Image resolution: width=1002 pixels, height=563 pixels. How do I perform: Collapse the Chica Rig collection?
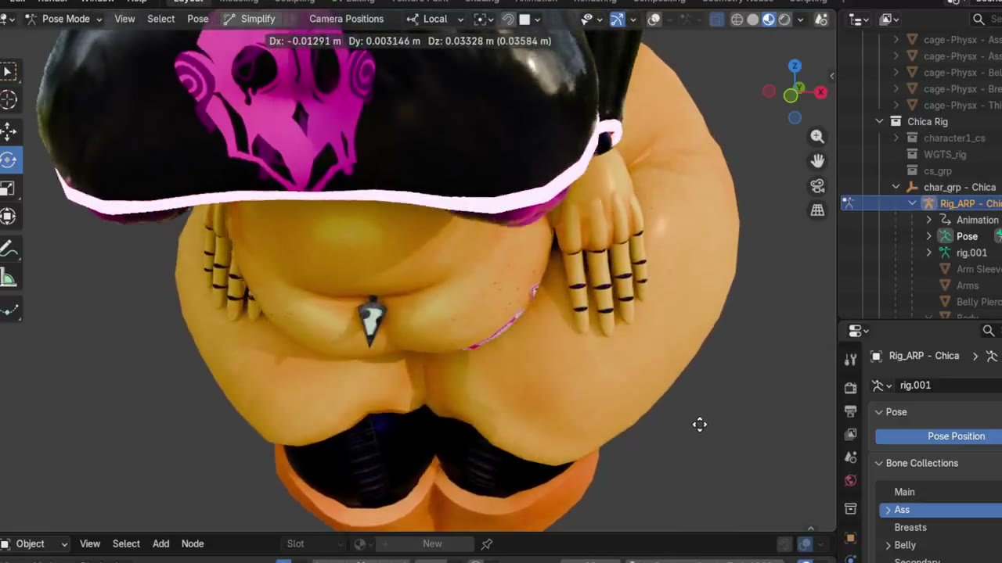[x=880, y=122]
